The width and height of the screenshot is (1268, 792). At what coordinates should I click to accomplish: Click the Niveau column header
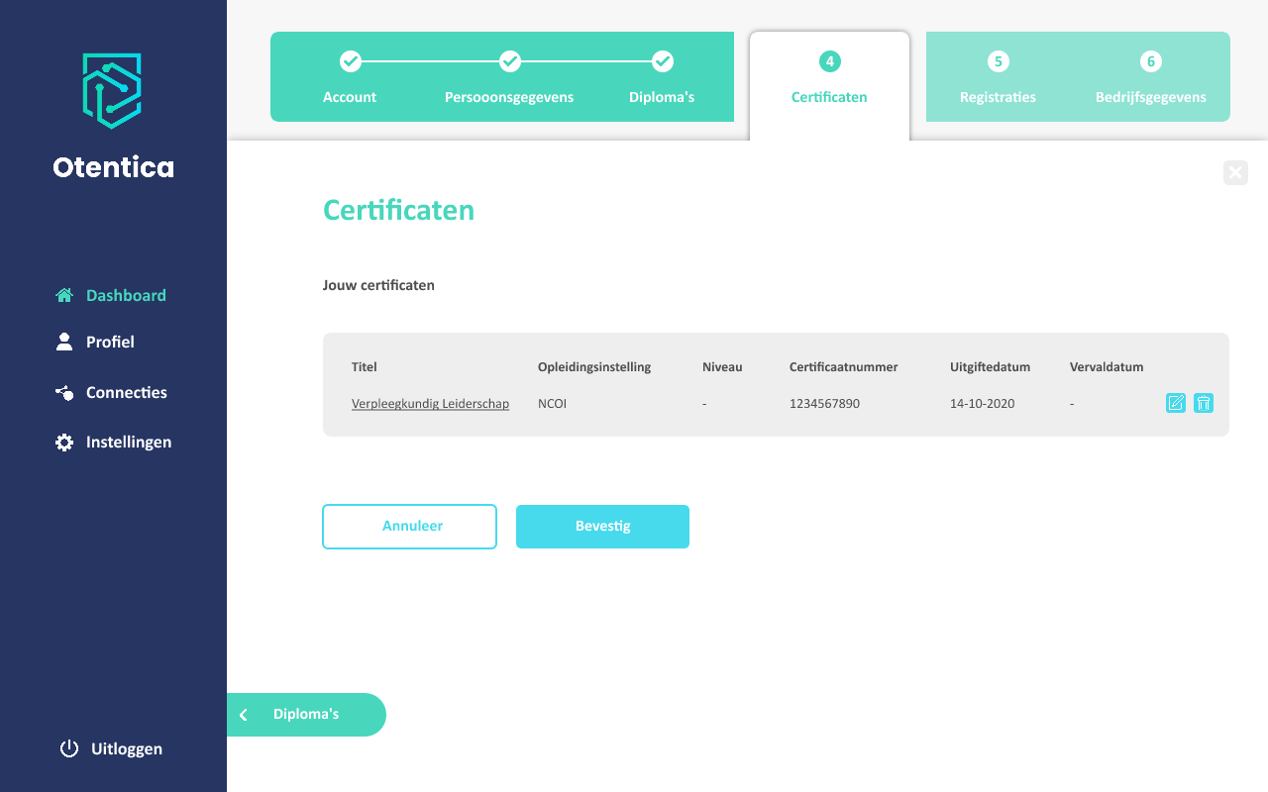(722, 367)
